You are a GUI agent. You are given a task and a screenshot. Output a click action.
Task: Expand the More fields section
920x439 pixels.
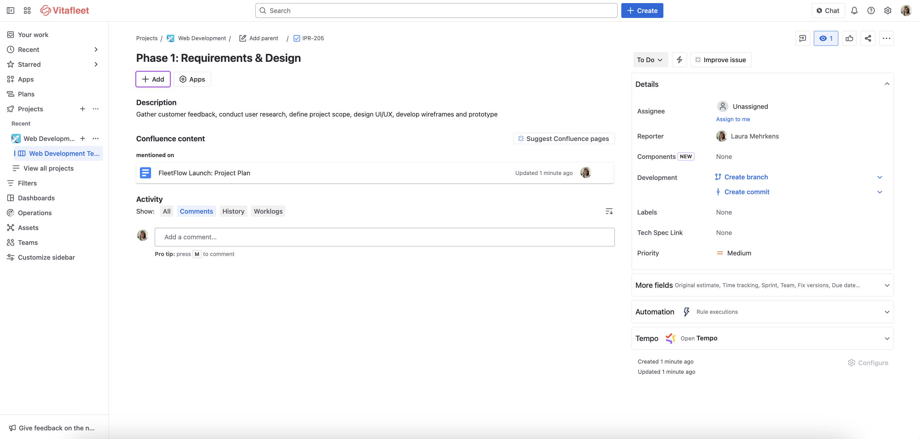[887, 285]
